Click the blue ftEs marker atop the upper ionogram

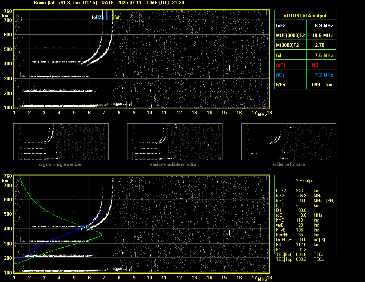click(107, 15)
